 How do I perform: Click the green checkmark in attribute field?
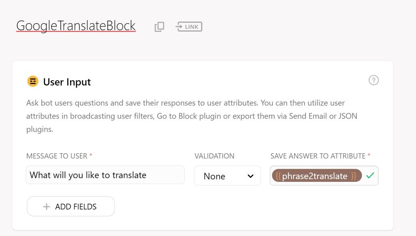click(x=370, y=176)
